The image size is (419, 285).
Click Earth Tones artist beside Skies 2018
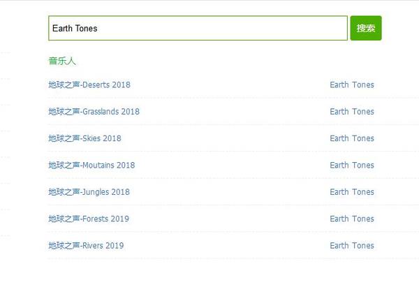pyautogui.click(x=352, y=138)
